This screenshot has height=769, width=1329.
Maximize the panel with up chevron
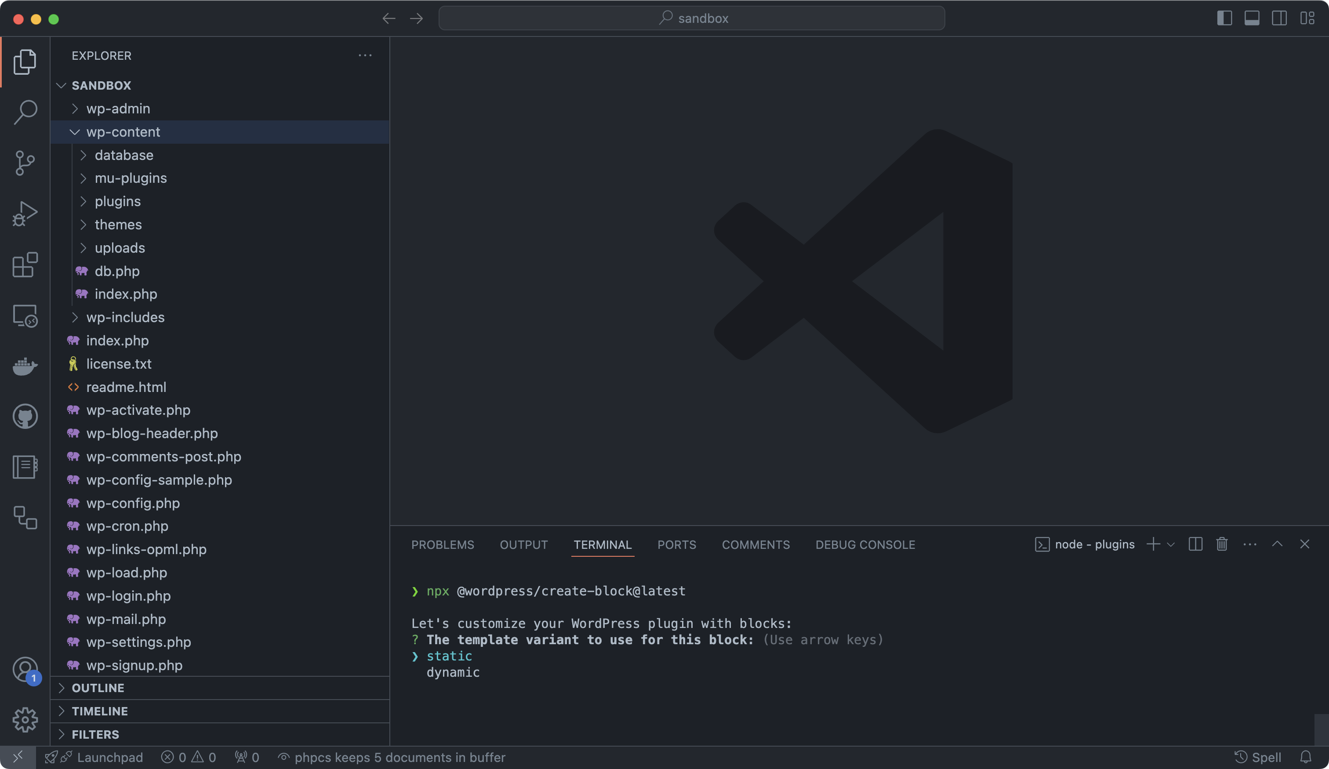pos(1277,544)
